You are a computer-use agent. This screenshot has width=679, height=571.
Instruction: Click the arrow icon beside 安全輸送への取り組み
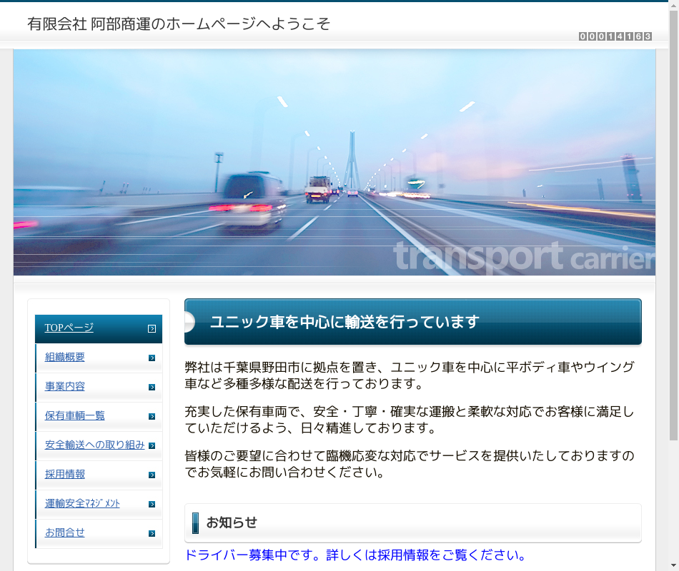pos(152,445)
